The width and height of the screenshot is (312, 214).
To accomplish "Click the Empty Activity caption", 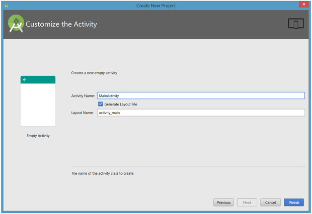I will (x=38, y=136).
